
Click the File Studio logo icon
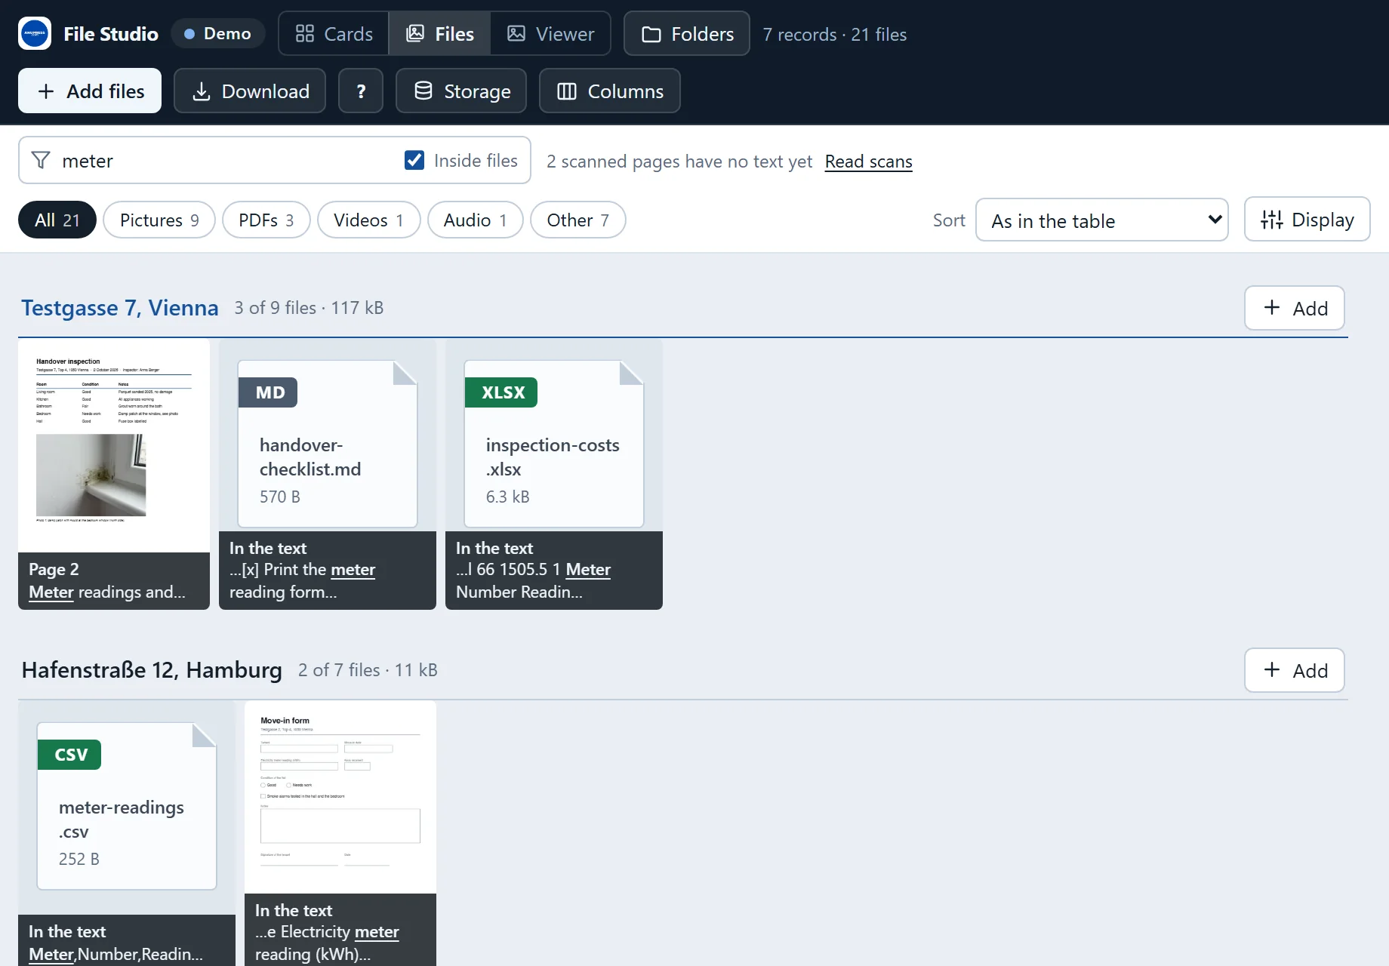point(35,33)
